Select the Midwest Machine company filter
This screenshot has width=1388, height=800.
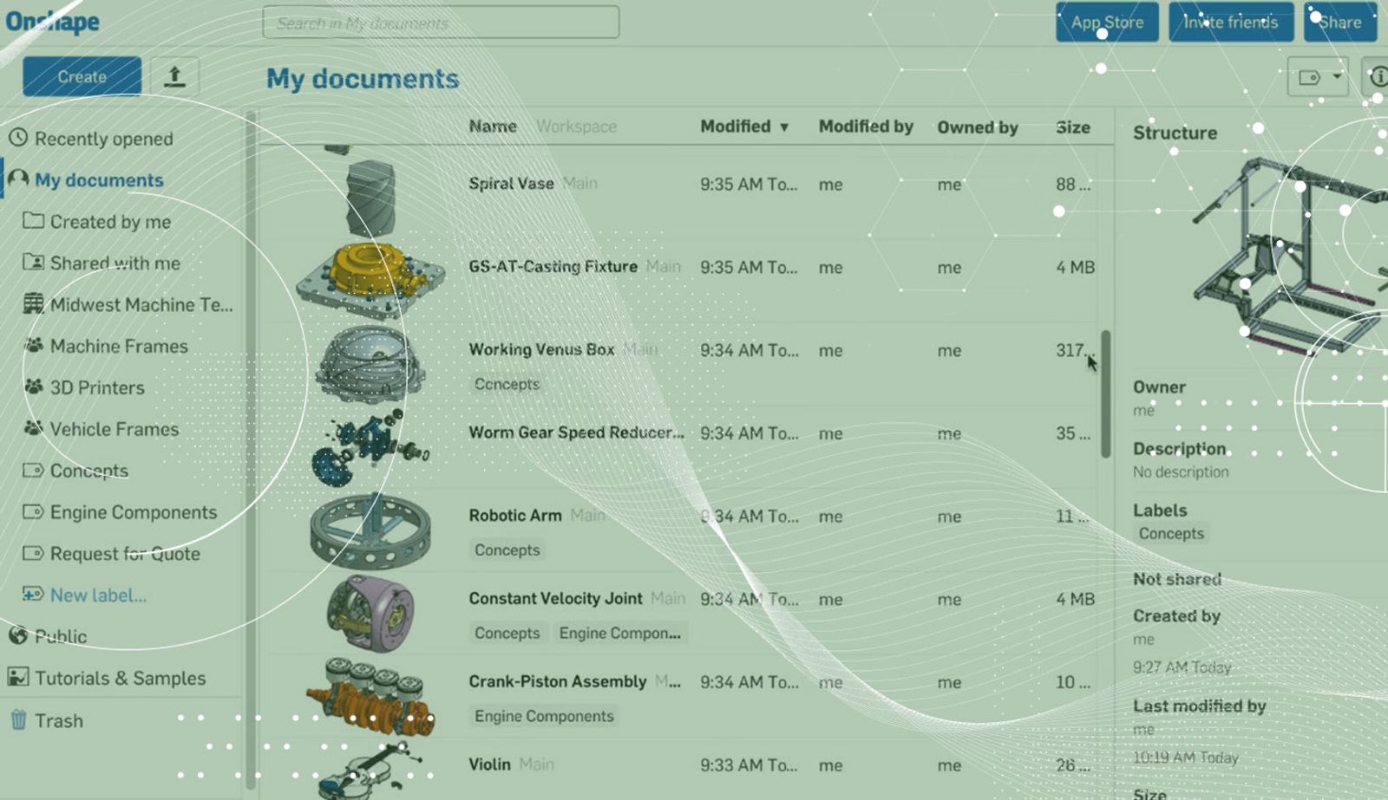tap(141, 304)
